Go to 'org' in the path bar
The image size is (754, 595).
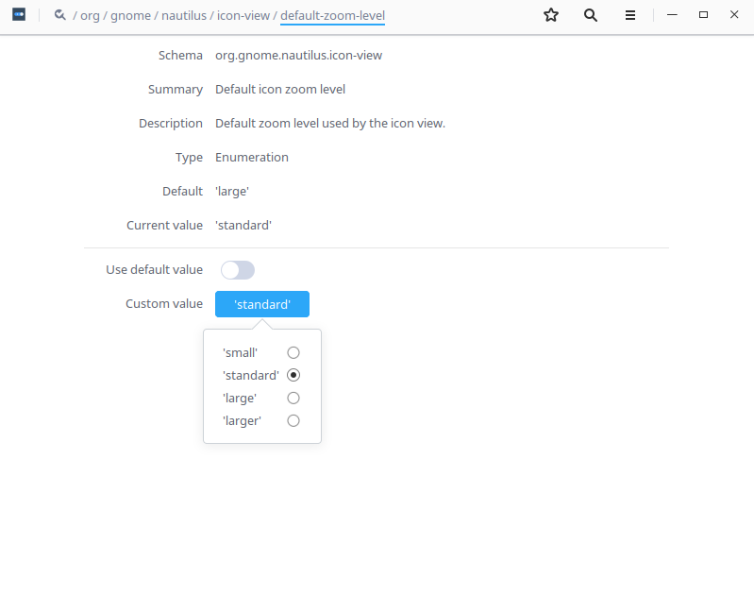coord(90,16)
